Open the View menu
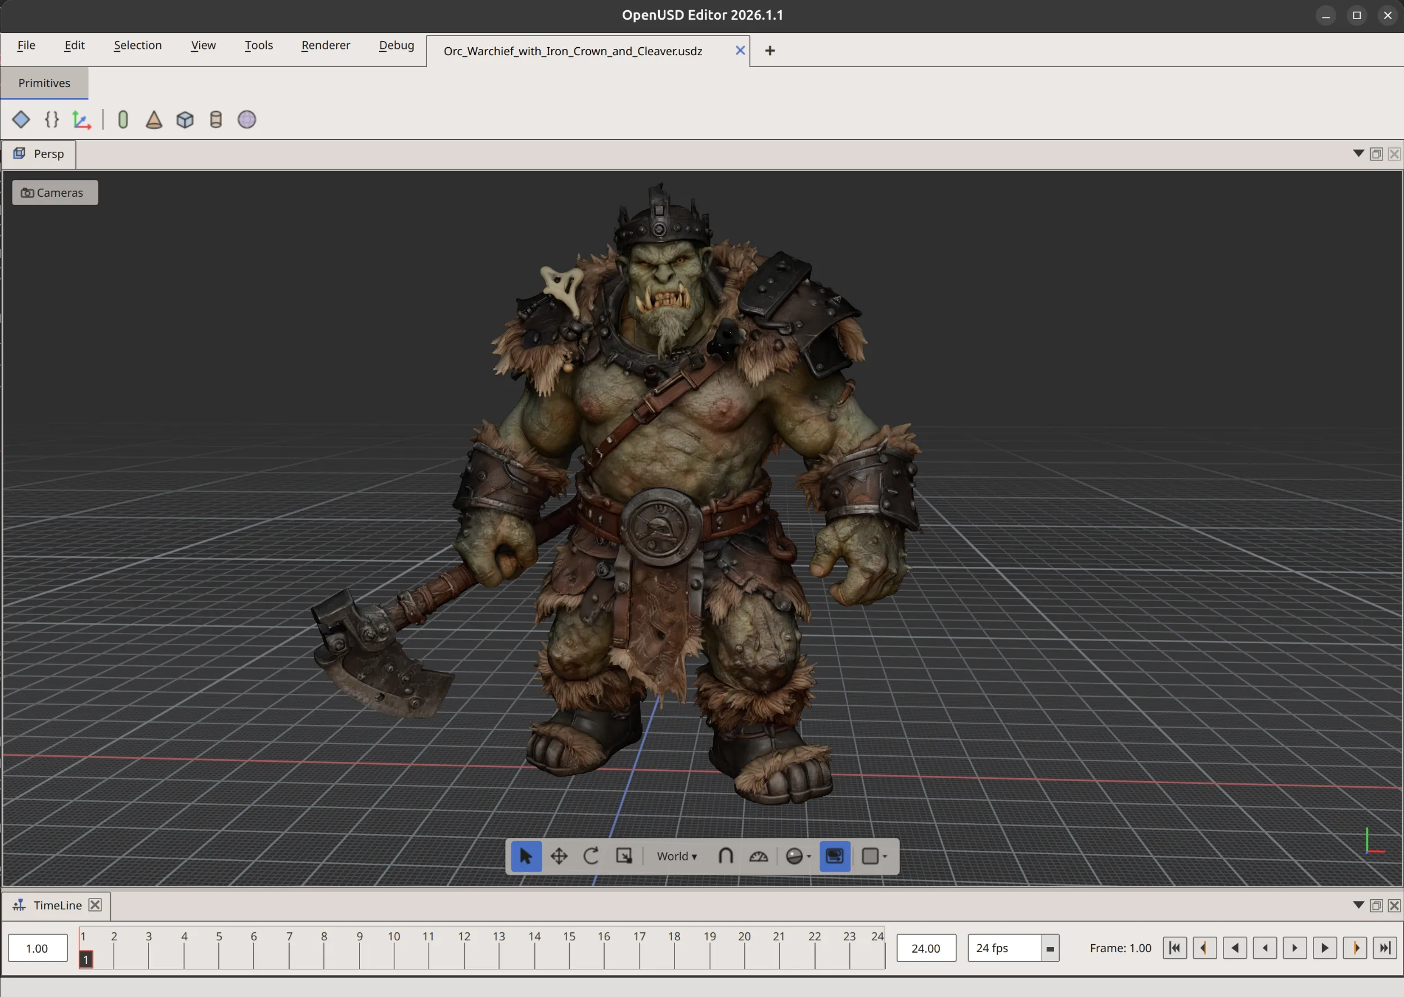 click(203, 45)
